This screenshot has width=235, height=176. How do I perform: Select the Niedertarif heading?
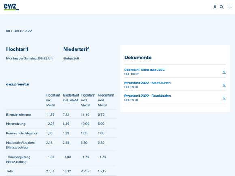pos(76,49)
